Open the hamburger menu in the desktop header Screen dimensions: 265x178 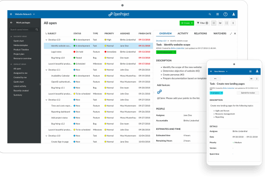11,14
